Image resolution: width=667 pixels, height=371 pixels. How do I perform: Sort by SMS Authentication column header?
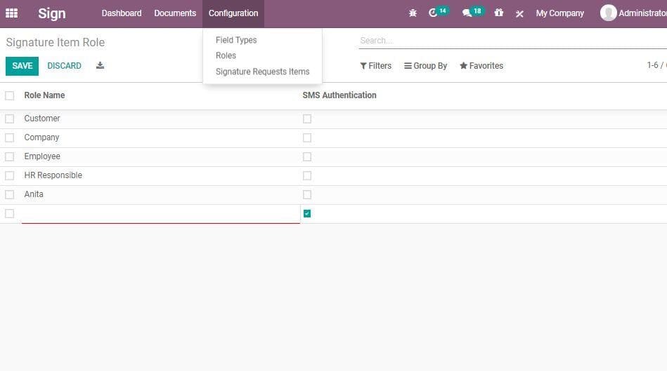[339, 95]
